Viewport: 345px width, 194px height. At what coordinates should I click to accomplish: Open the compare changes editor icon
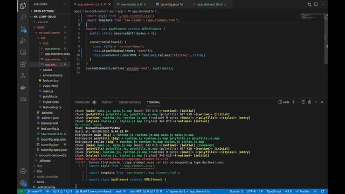pos(309,4)
